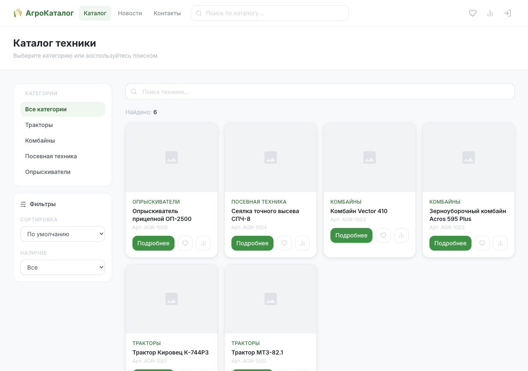Click the title Трактор МТЗ-82.1
Screen dimensions: 528x371
(x=257, y=352)
